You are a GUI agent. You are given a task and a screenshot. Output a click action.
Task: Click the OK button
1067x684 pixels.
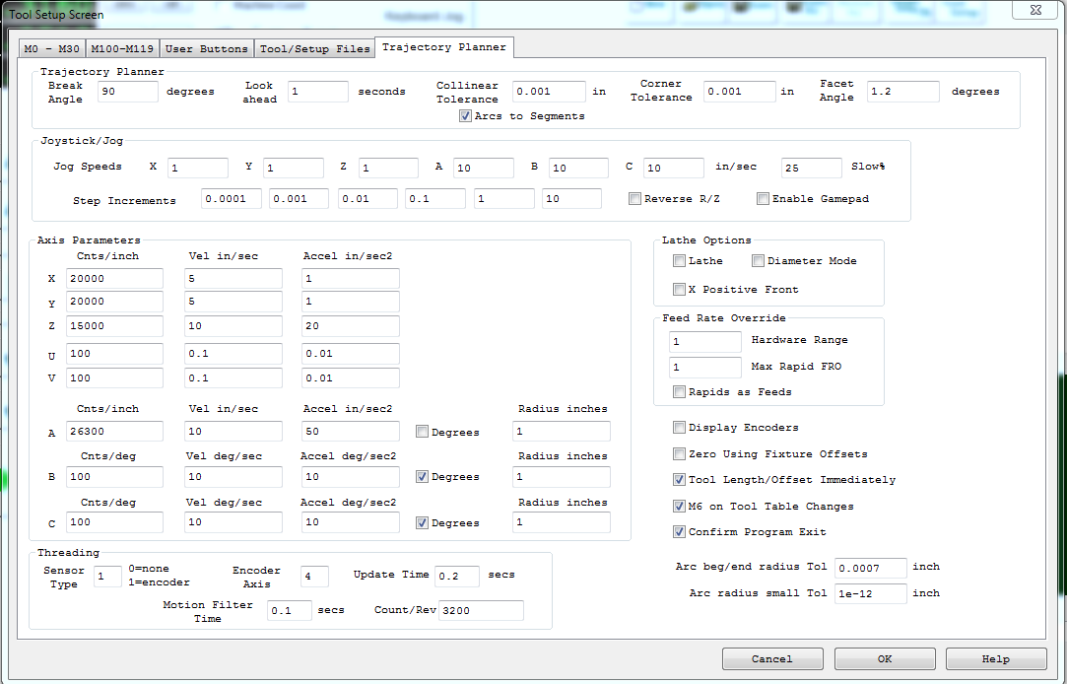tap(884, 658)
